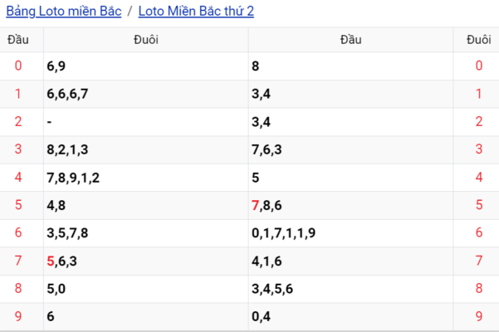
Task: Click the left Đầu column header
Action: pos(18,40)
